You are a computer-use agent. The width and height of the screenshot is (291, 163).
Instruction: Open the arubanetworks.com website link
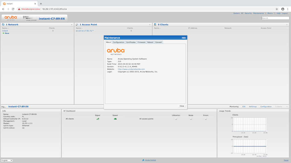point(131,69)
